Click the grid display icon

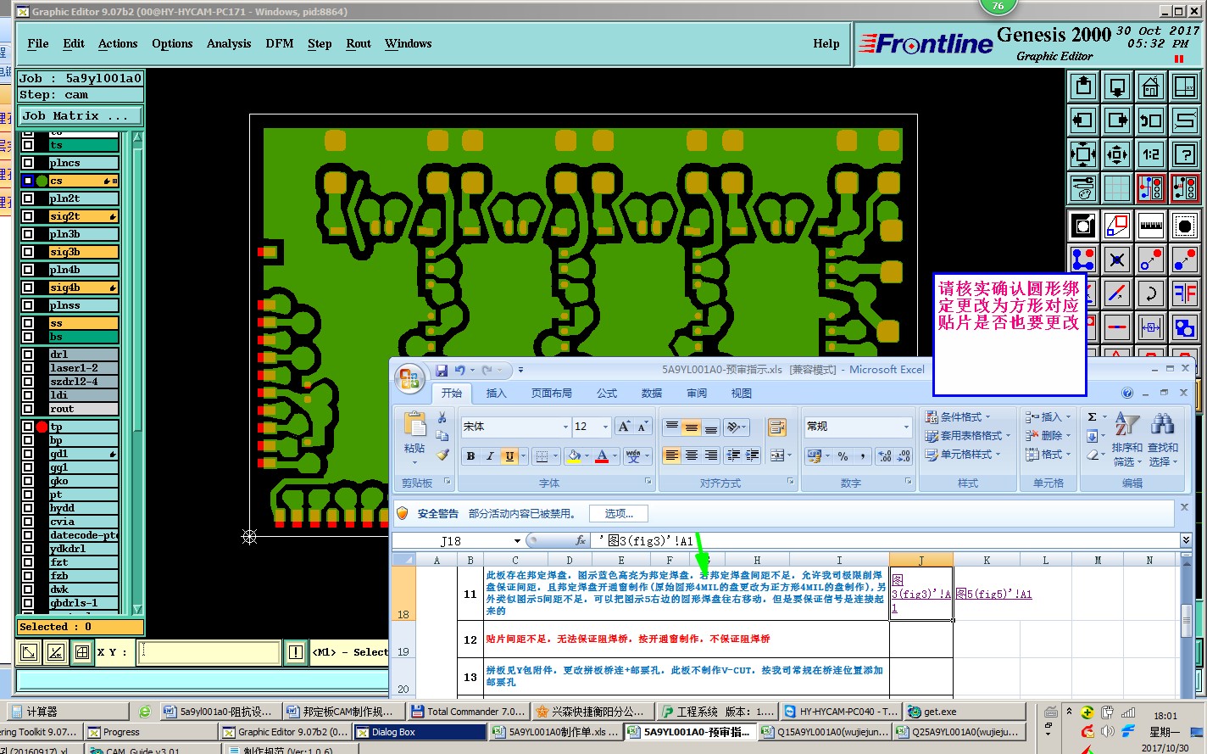coord(1117,188)
